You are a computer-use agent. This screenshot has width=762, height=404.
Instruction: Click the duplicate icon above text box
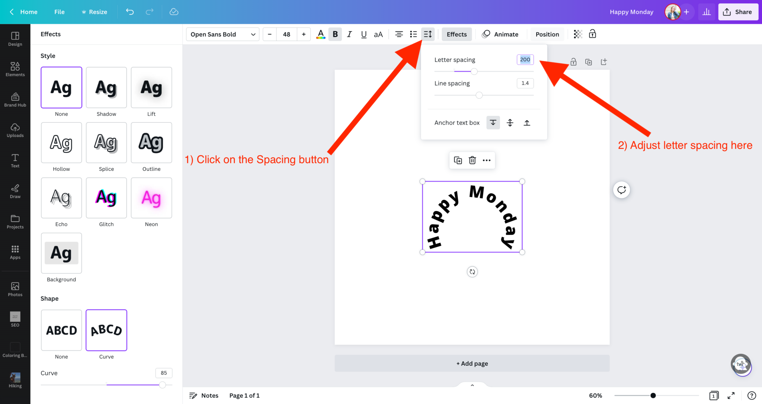click(458, 160)
